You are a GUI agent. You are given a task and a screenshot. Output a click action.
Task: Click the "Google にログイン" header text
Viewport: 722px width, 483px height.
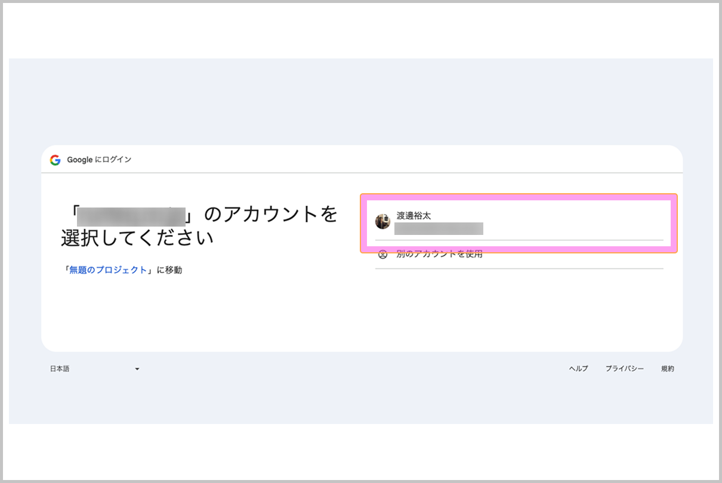click(99, 160)
